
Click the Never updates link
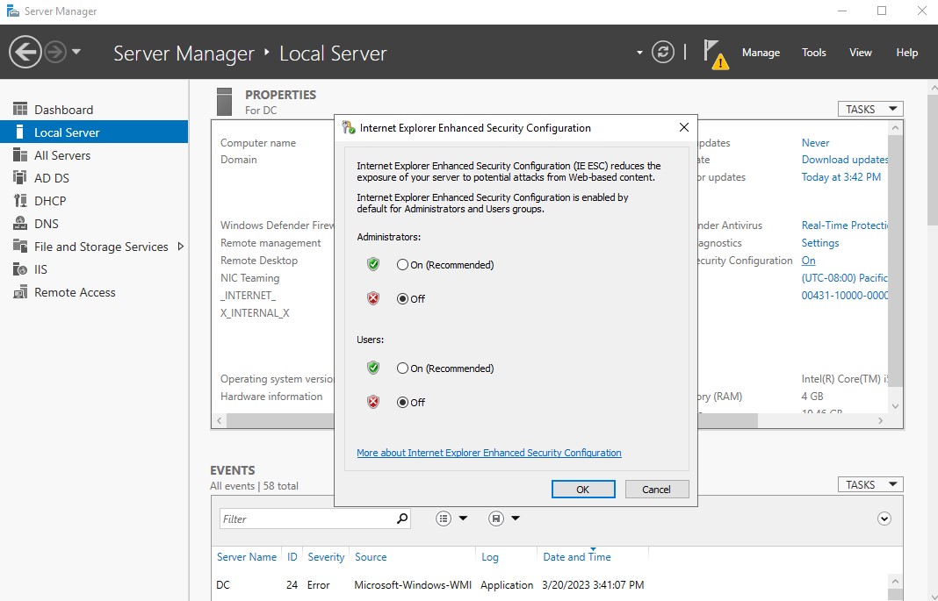pos(815,143)
